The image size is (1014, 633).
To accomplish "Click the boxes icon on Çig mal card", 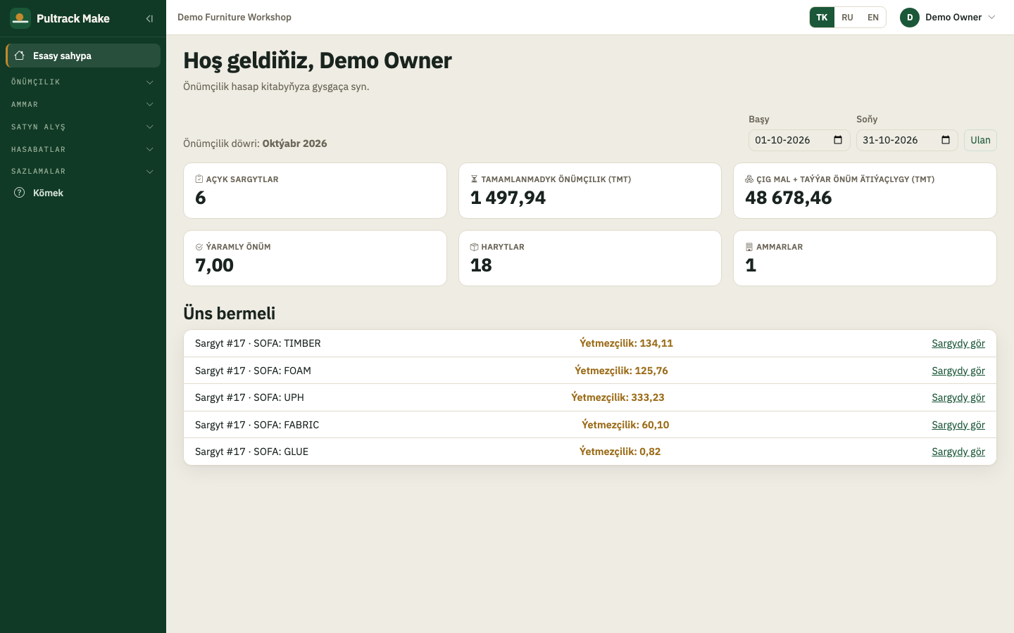I will pos(749,179).
